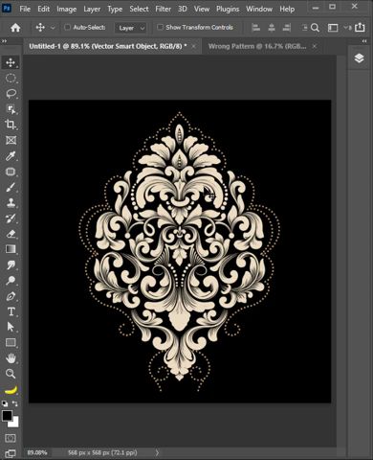The image size is (373, 460).
Task: Select the Frame tool
Action: (x=11, y=140)
